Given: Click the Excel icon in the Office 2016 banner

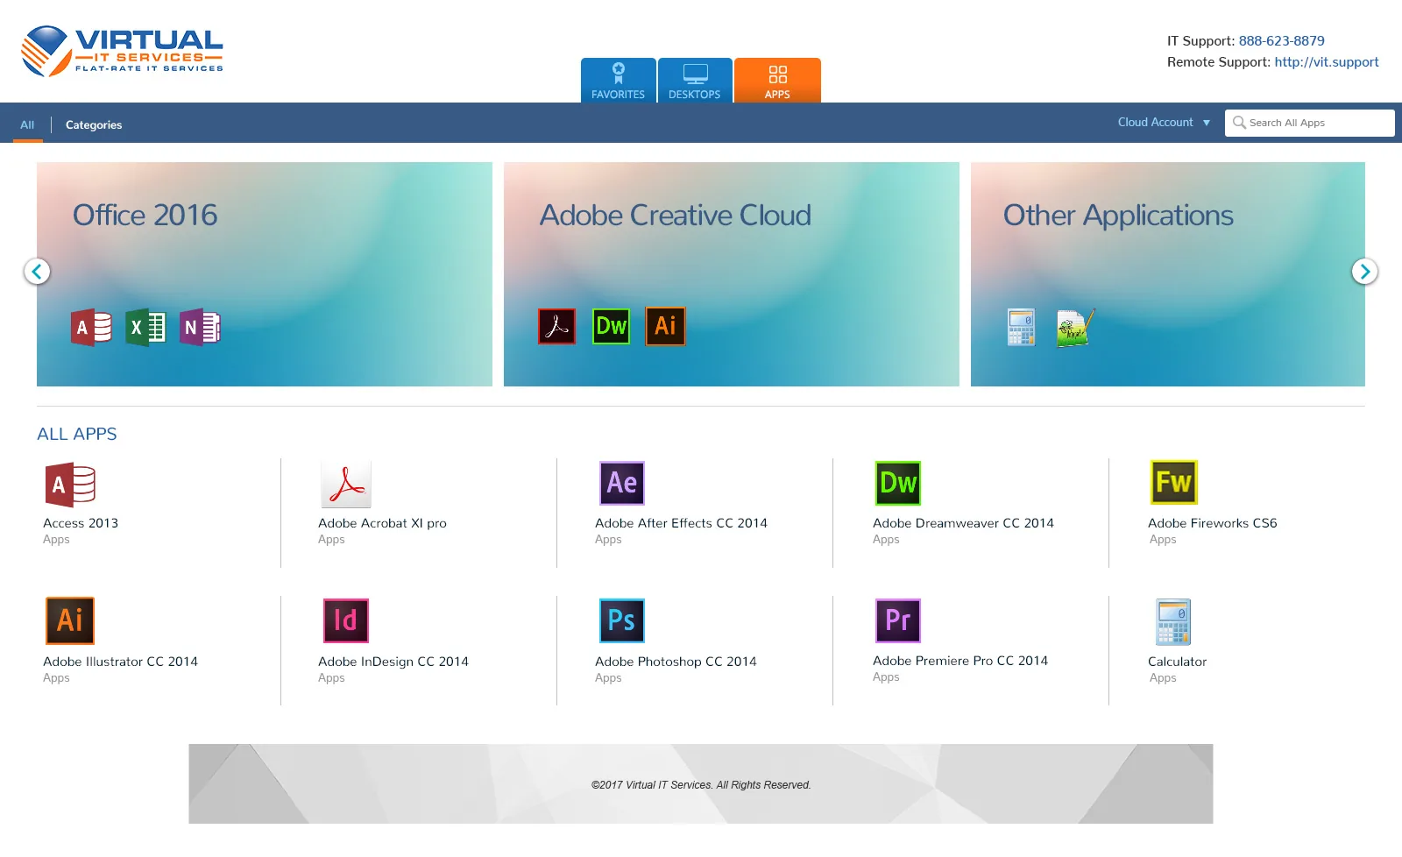Looking at the screenshot, I should [x=145, y=328].
